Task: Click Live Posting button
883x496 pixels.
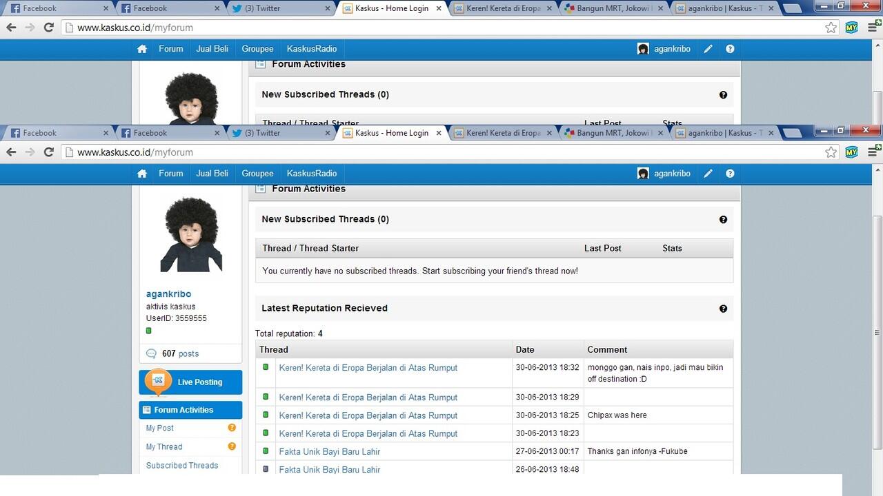Action: coord(190,382)
